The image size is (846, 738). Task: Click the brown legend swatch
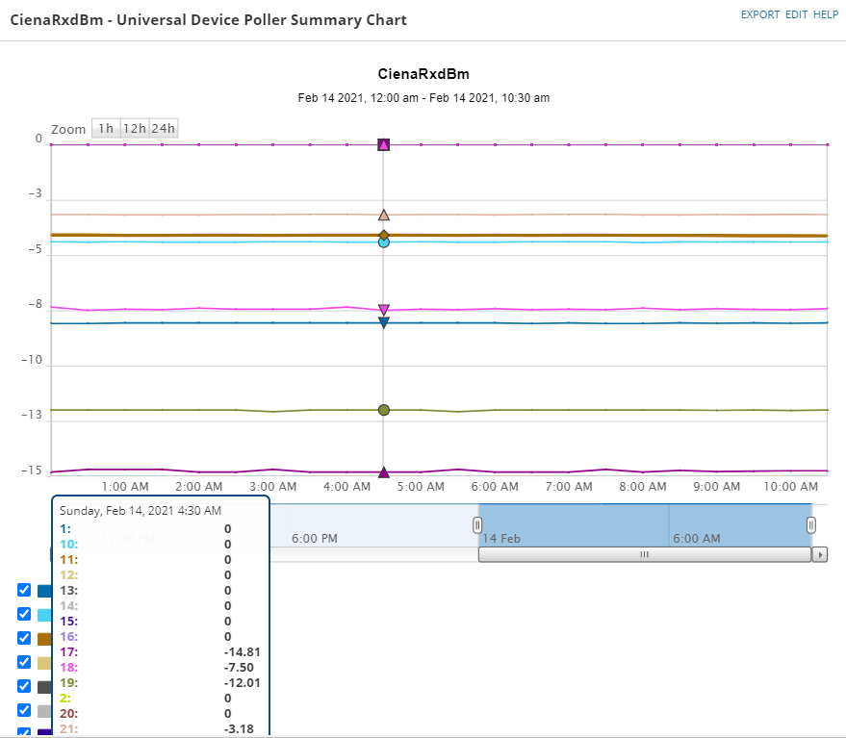pyautogui.click(x=45, y=639)
